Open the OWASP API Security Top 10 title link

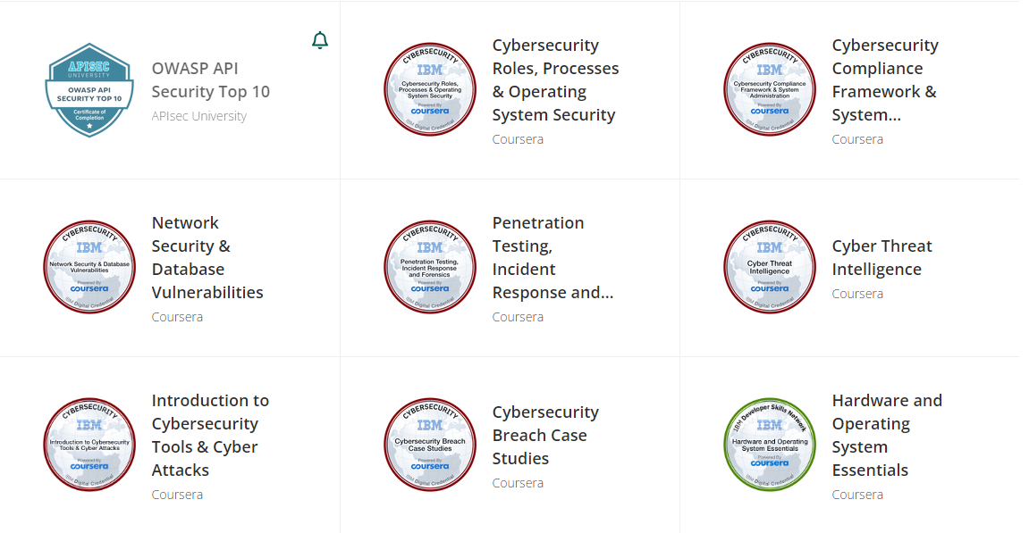click(210, 79)
